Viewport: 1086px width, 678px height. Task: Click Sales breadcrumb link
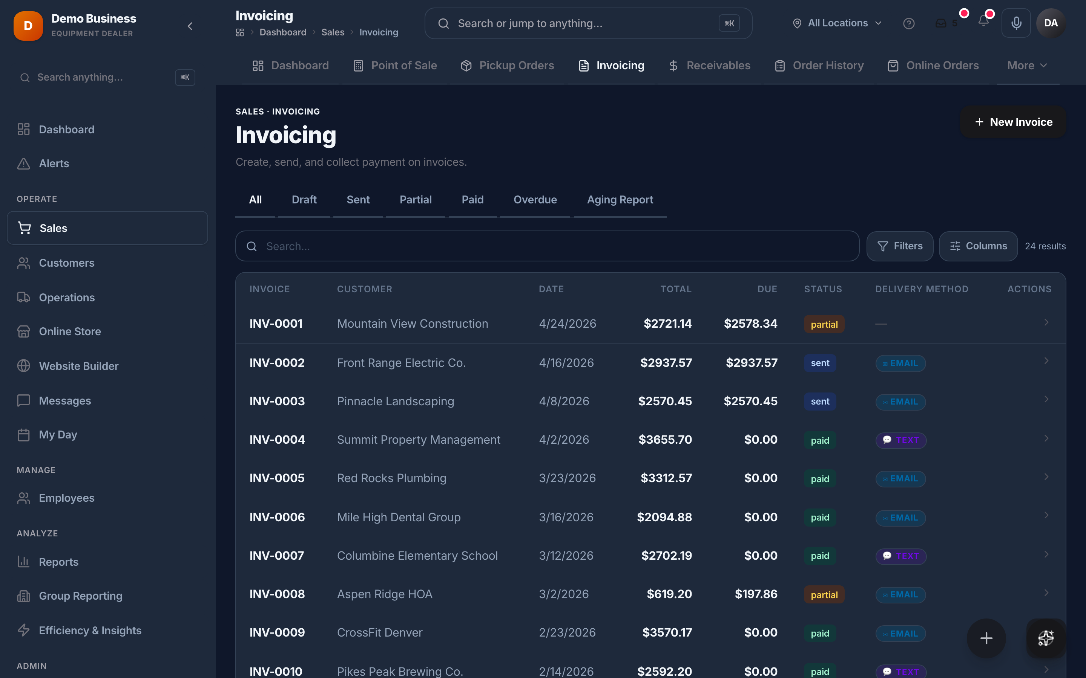point(333,32)
